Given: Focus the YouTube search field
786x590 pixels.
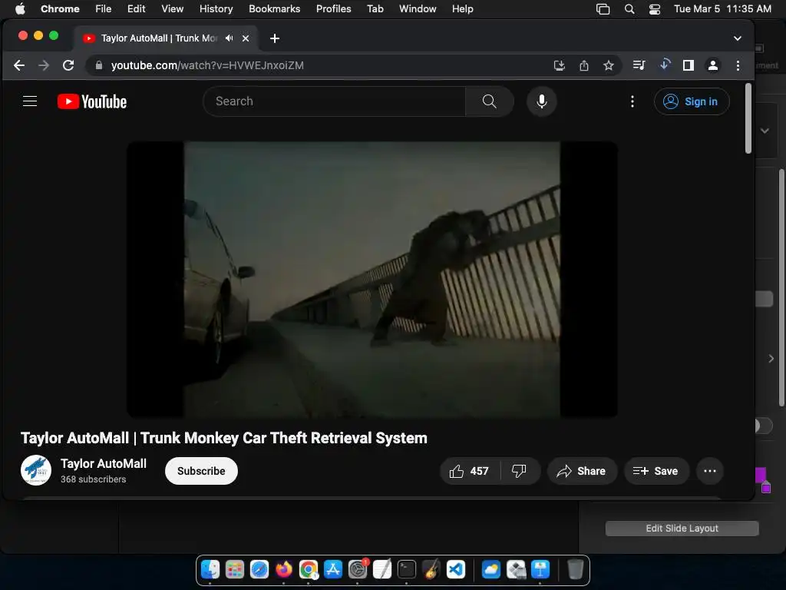Looking at the screenshot, I should click(x=335, y=101).
